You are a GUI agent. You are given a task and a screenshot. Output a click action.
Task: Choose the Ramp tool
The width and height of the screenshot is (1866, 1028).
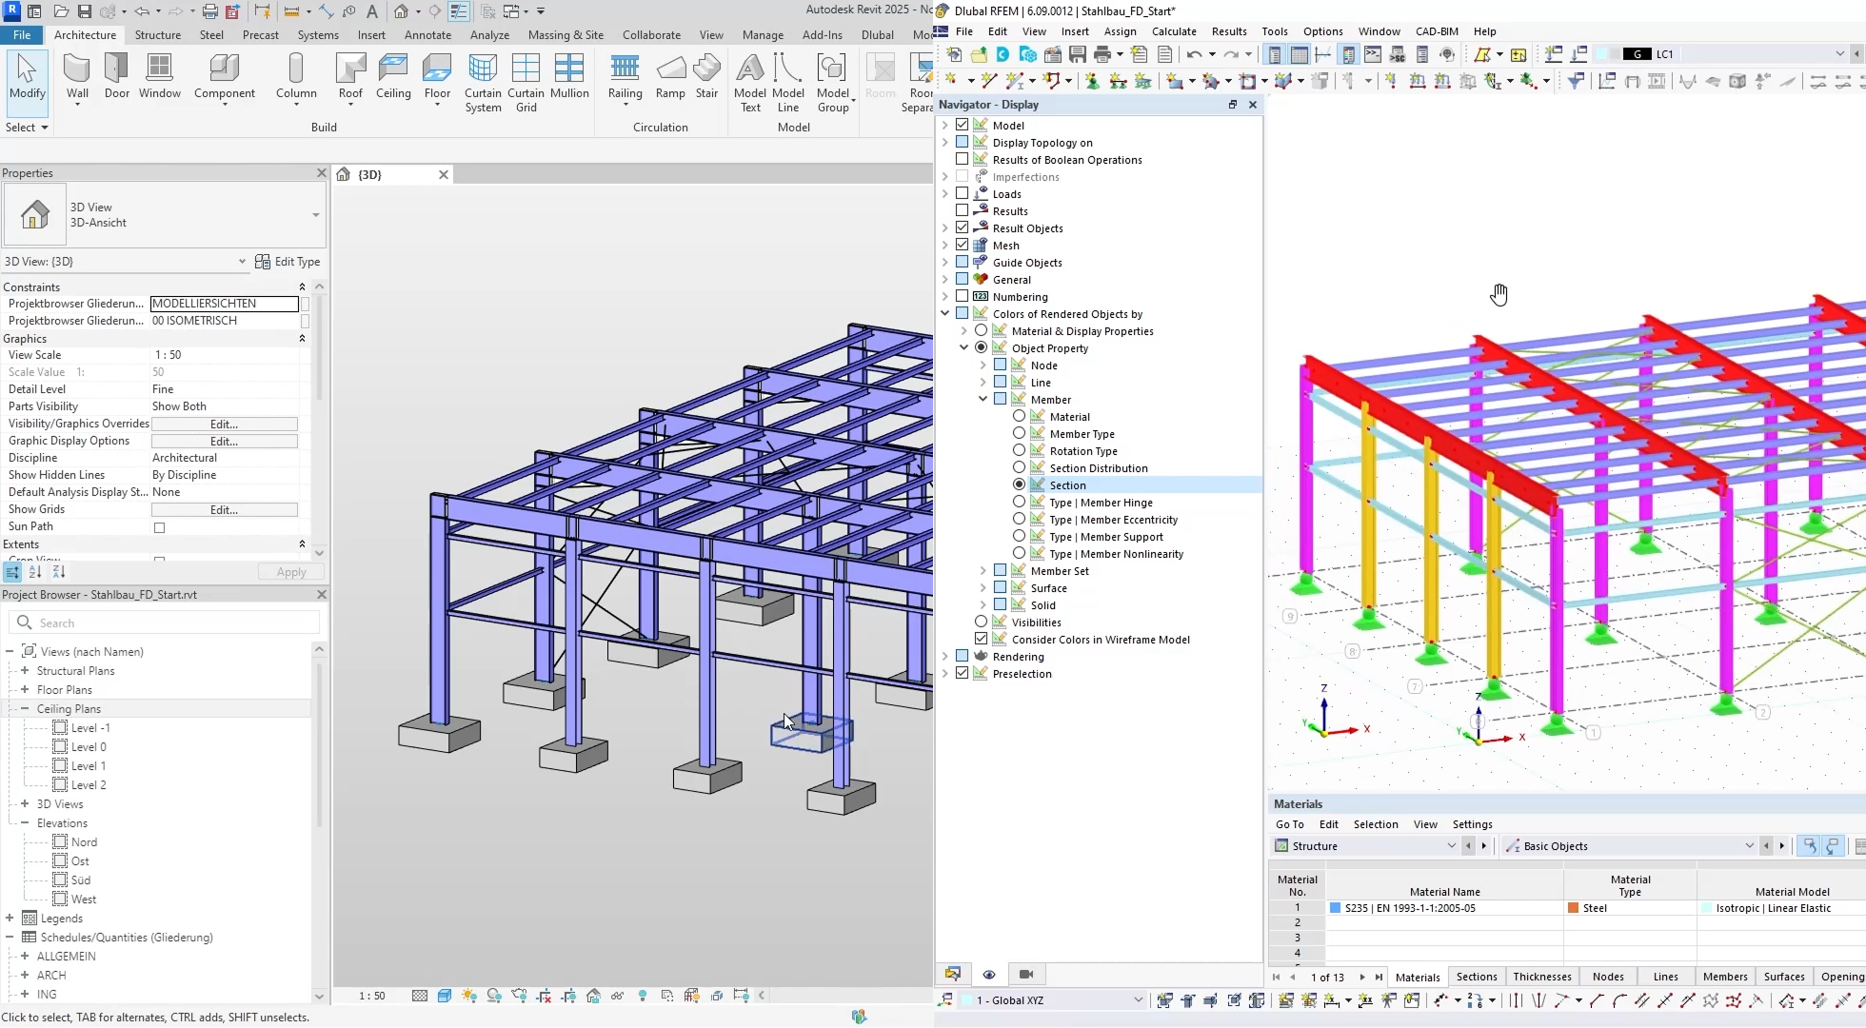tap(670, 76)
